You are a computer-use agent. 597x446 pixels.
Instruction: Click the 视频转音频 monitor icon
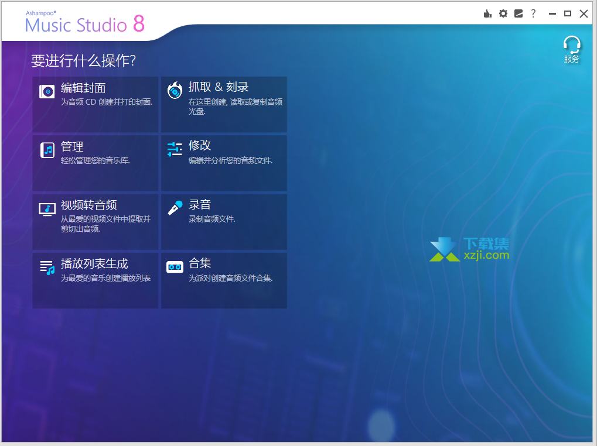pos(47,209)
